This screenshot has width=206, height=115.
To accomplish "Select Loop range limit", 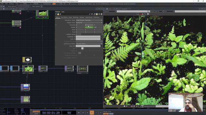I will click(x=106, y=114).
